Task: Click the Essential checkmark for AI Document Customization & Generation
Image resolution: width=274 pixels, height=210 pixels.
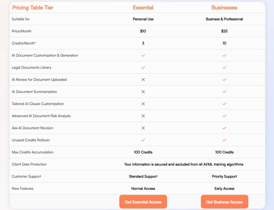Action: tap(143, 55)
